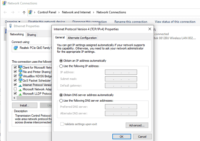200x141 pixels.
Task: Close the IPv4 Properties dialog
Action: (150, 29)
